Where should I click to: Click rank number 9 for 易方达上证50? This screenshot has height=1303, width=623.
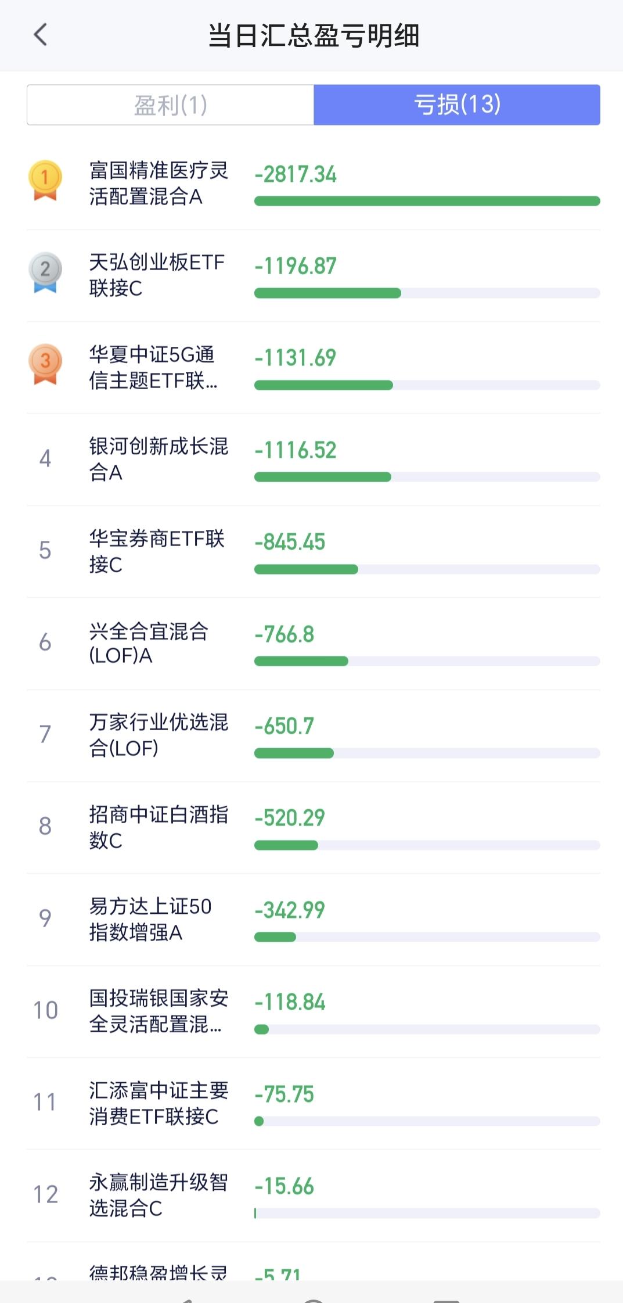coord(45,918)
